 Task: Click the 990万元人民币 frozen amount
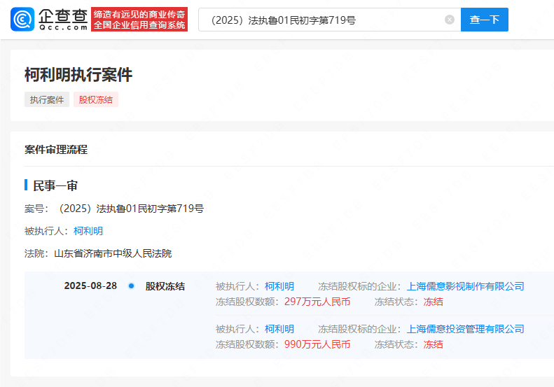click(x=317, y=344)
